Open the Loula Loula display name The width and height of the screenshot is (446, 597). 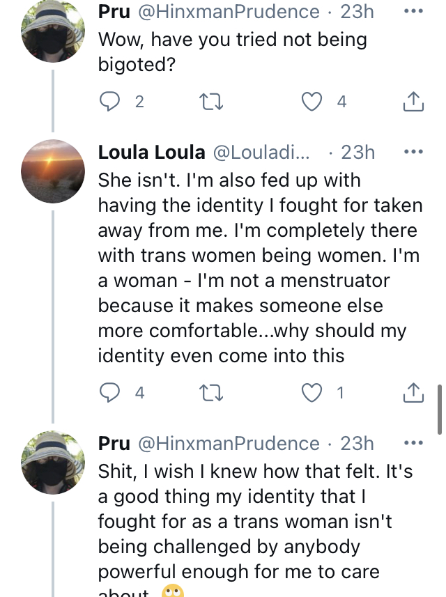152,152
